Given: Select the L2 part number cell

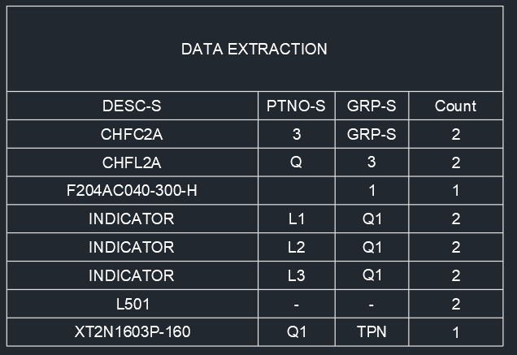Looking at the screenshot, I should 297,247.
